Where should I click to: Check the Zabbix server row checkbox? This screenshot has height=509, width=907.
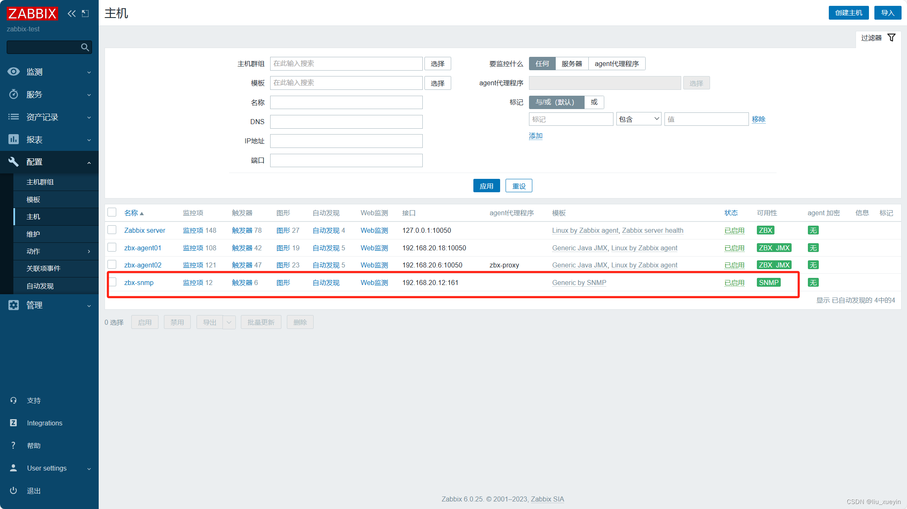point(112,230)
